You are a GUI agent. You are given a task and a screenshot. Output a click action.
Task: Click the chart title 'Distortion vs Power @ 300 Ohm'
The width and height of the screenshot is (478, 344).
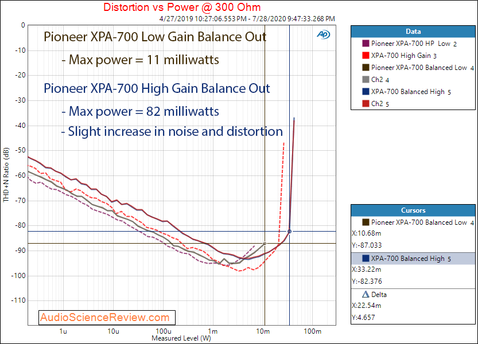(182, 7)
